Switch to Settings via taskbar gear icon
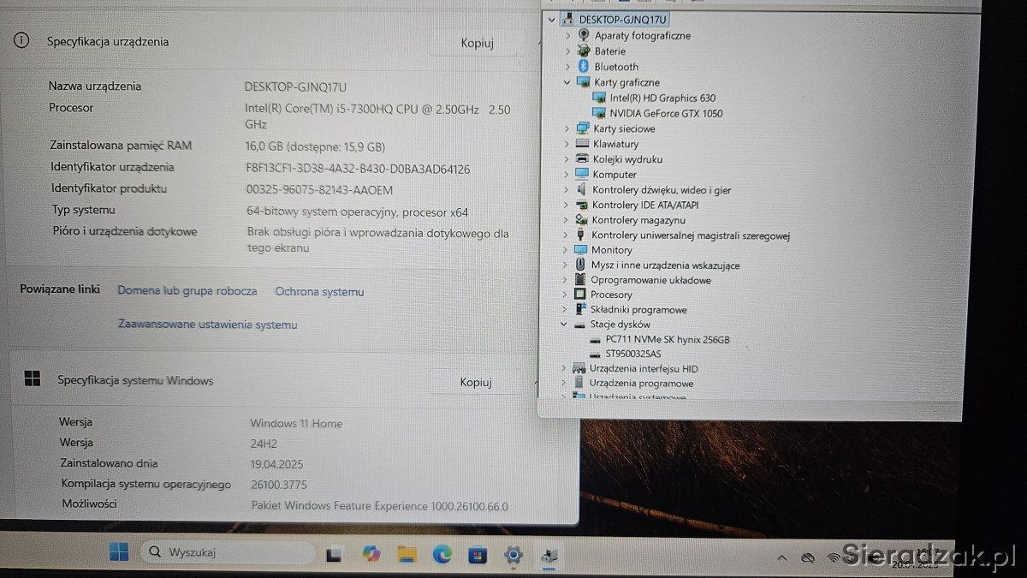Image resolution: width=1027 pixels, height=578 pixels. [x=513, y=555]
